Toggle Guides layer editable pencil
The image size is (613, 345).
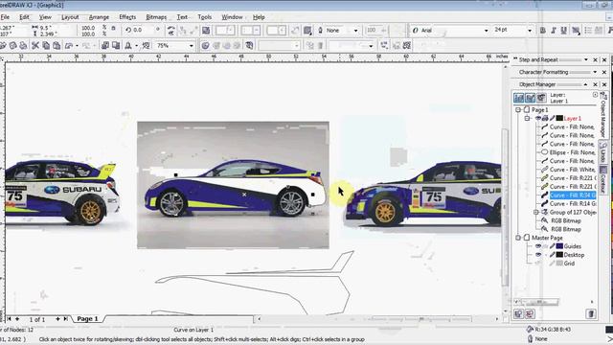click(552, 246)
